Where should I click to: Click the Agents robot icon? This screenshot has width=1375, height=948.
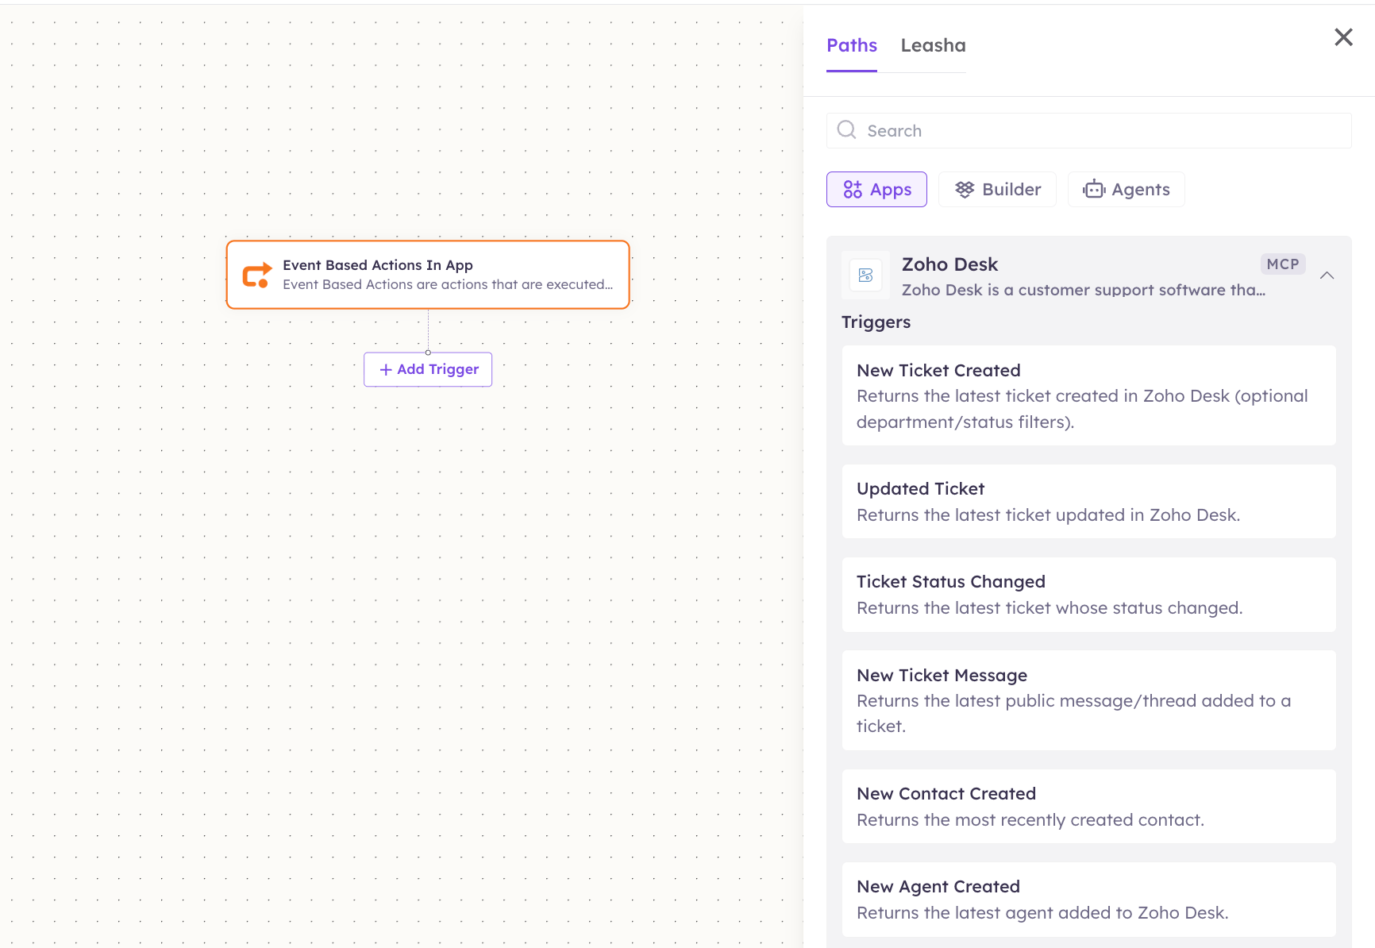(x=1094, y=190)
